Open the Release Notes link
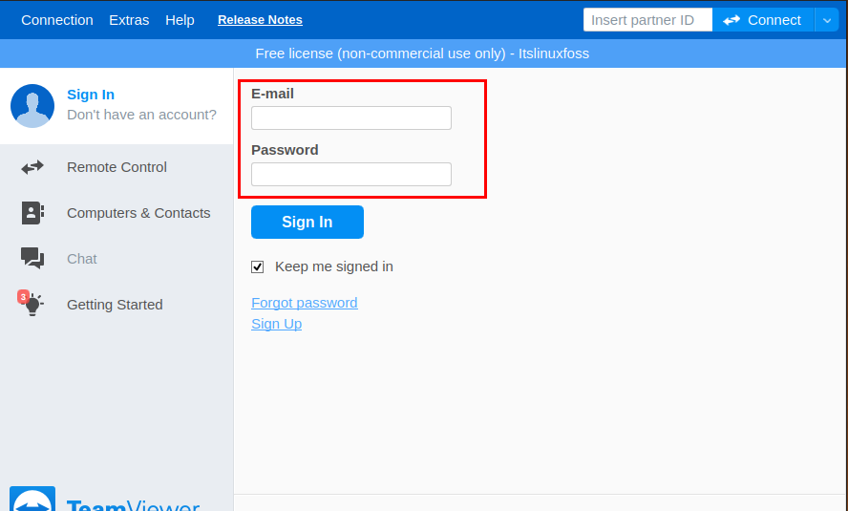 [x=260, y=20]
